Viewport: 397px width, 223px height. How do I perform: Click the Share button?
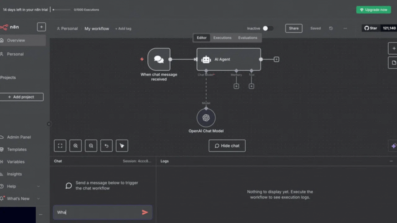click(x=294, y=28)
